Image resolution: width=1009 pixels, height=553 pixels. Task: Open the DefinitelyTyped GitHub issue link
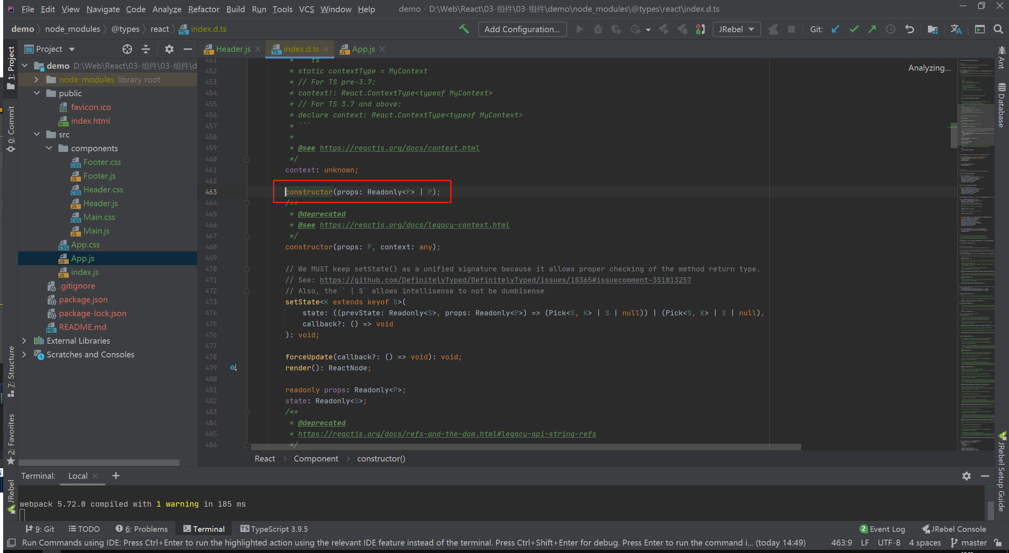coord(505,280)
